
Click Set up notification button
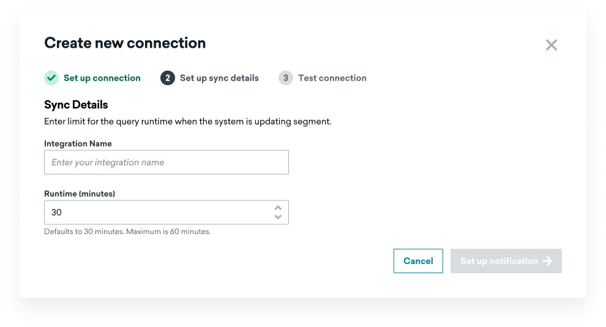coord(506,261)
